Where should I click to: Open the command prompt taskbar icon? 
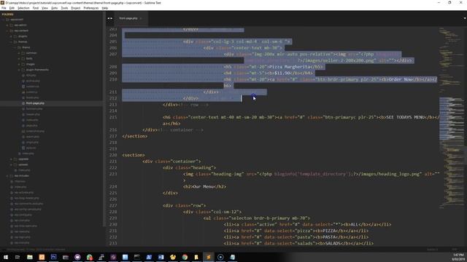pyautogui.click(x=137, y=257)
